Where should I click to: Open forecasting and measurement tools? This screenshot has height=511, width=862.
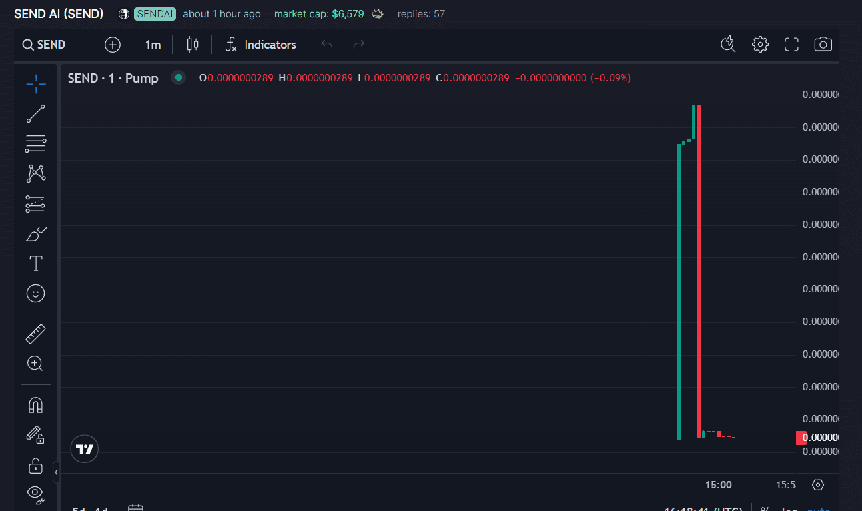click(36, 204)
